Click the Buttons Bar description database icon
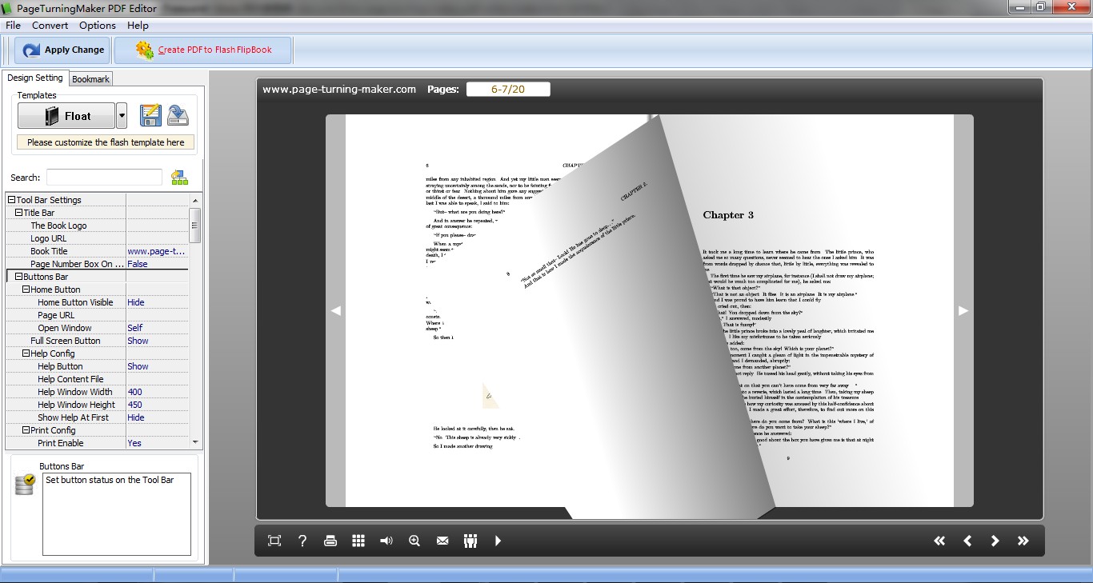The image size is (1093, 583). point(26,484)
